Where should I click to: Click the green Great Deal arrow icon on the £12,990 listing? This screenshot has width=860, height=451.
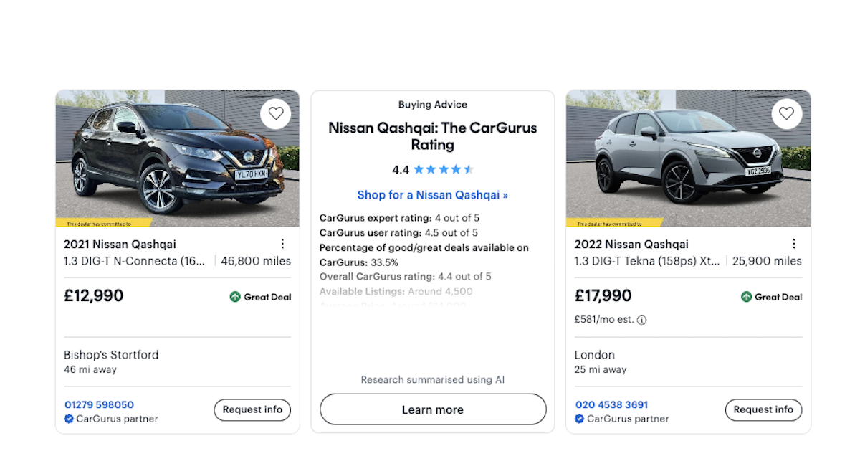235,297
